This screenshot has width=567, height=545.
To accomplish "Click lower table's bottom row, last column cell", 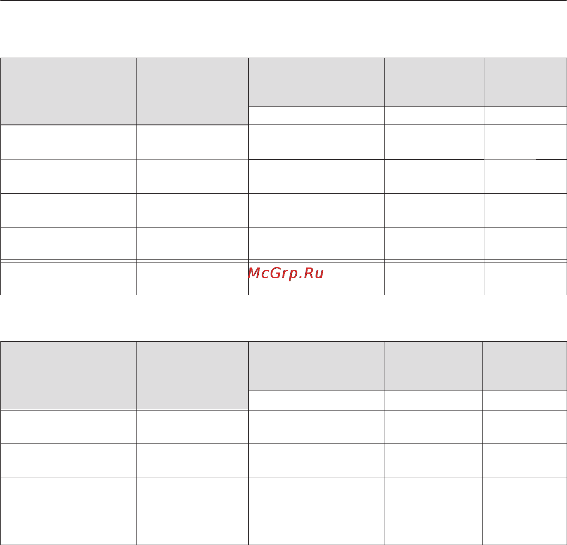I will coord(525,528).
